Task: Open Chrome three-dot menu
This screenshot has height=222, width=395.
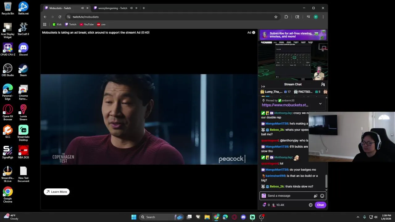Action: pyautogui.click(x=323, y=17)
